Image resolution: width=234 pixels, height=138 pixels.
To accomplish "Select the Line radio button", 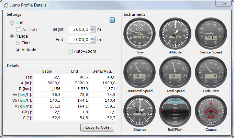I will point(12,23).
